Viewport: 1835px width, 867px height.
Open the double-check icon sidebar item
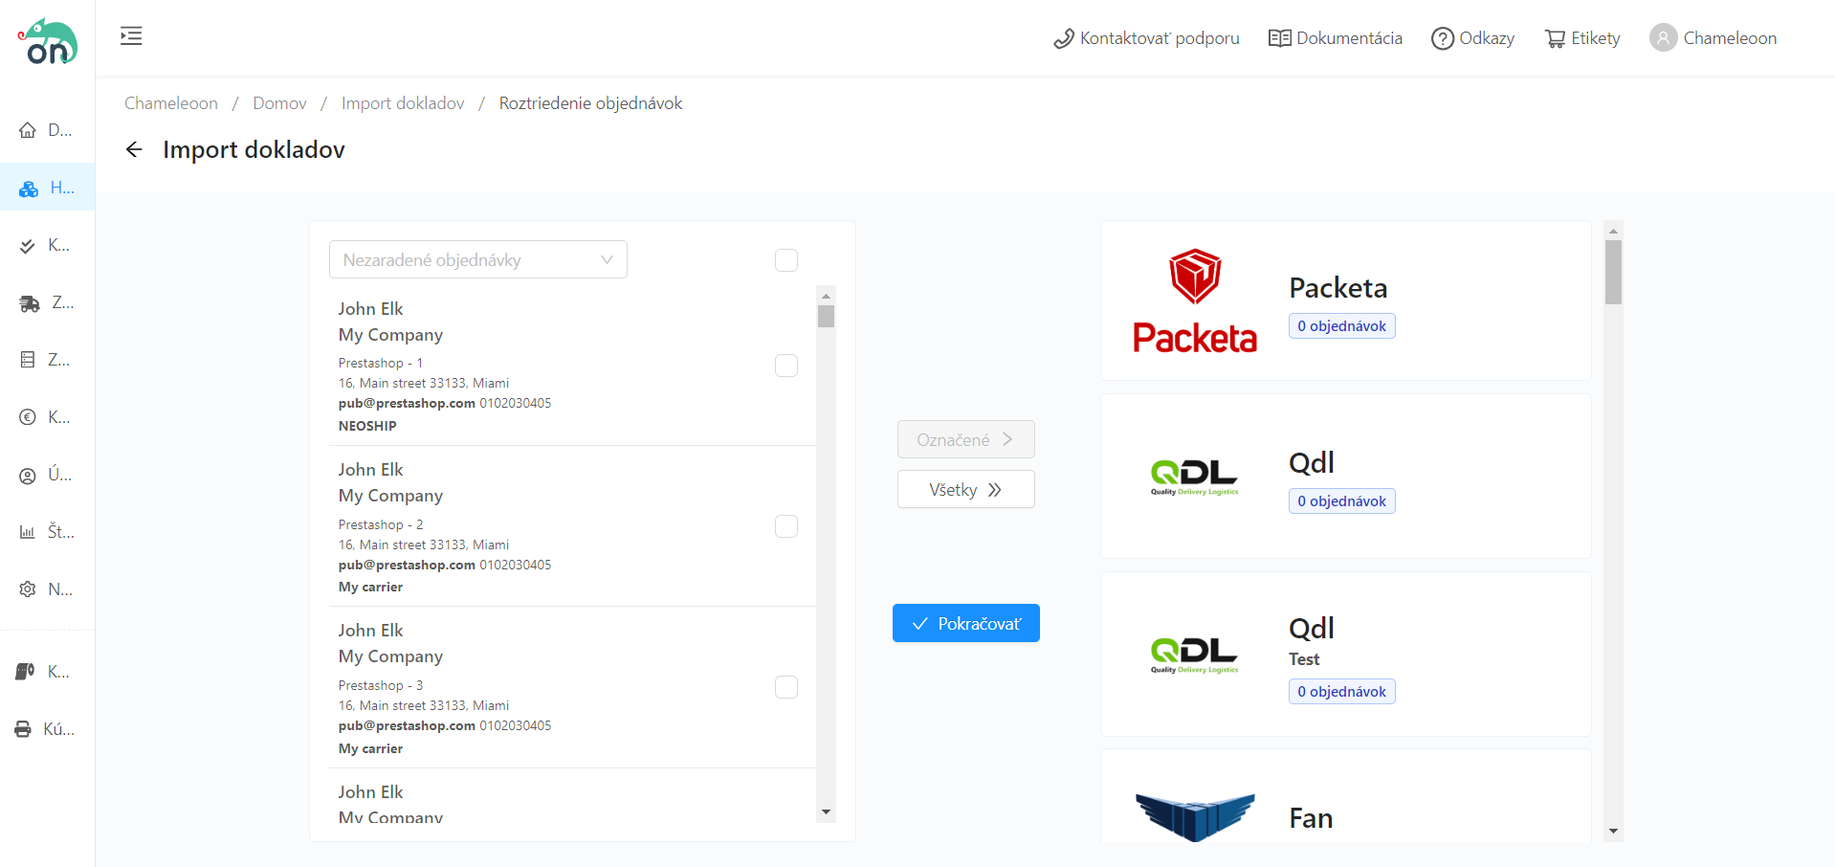point(28,246)
